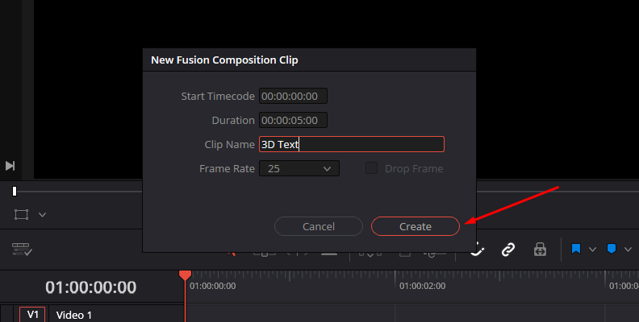Toggle the Position Lock icon
This screenshot has height=322, width=639.
(540, 250)
